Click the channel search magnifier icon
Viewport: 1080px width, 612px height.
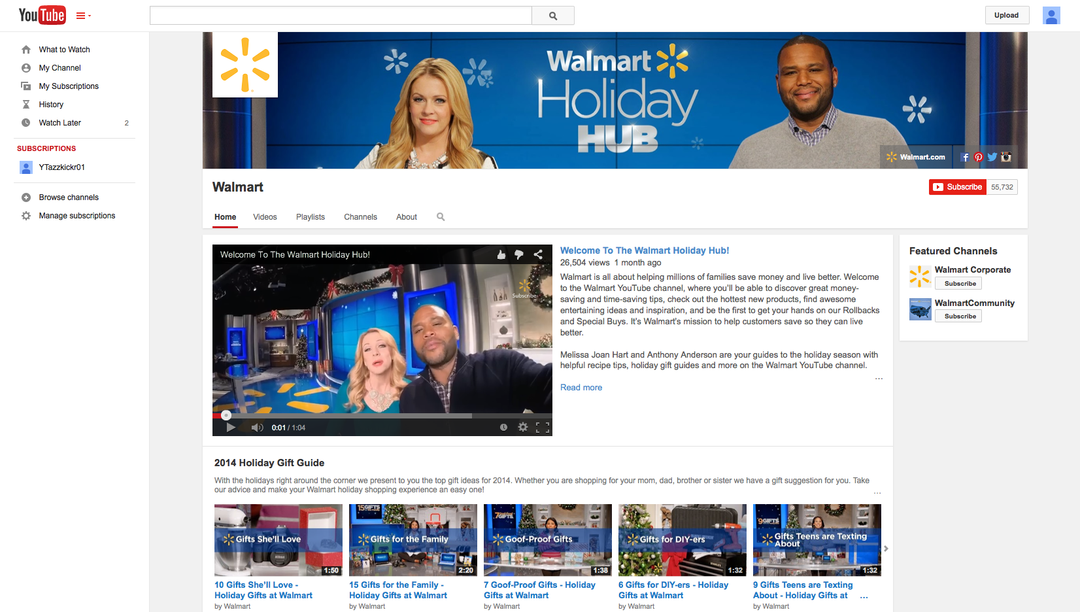pyautogui.click(x=441, y=217)
